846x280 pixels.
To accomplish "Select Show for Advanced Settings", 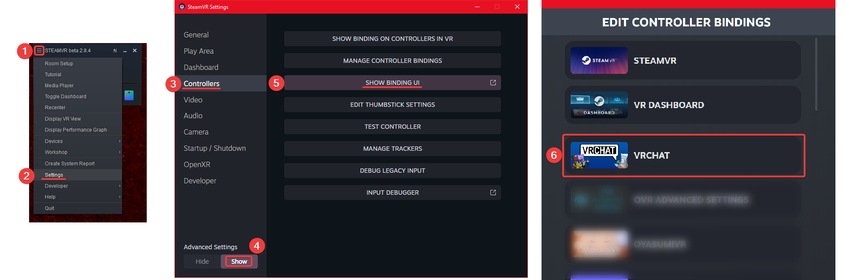I will click(239, 262).
